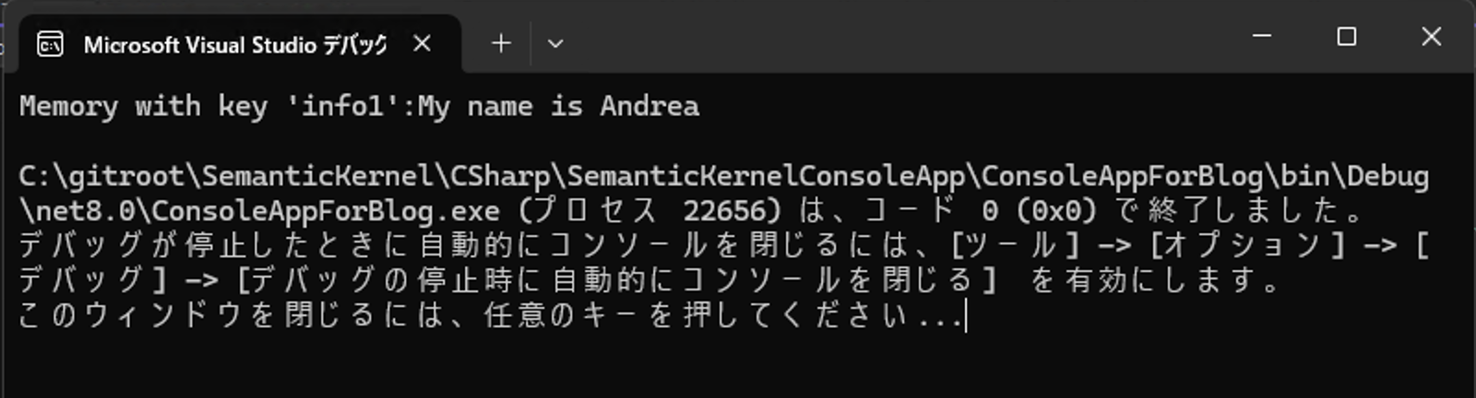Screen dimensions: 1476x398
Task: Click the blinking text cursor after the last line
Action: [x=966, y=316]
